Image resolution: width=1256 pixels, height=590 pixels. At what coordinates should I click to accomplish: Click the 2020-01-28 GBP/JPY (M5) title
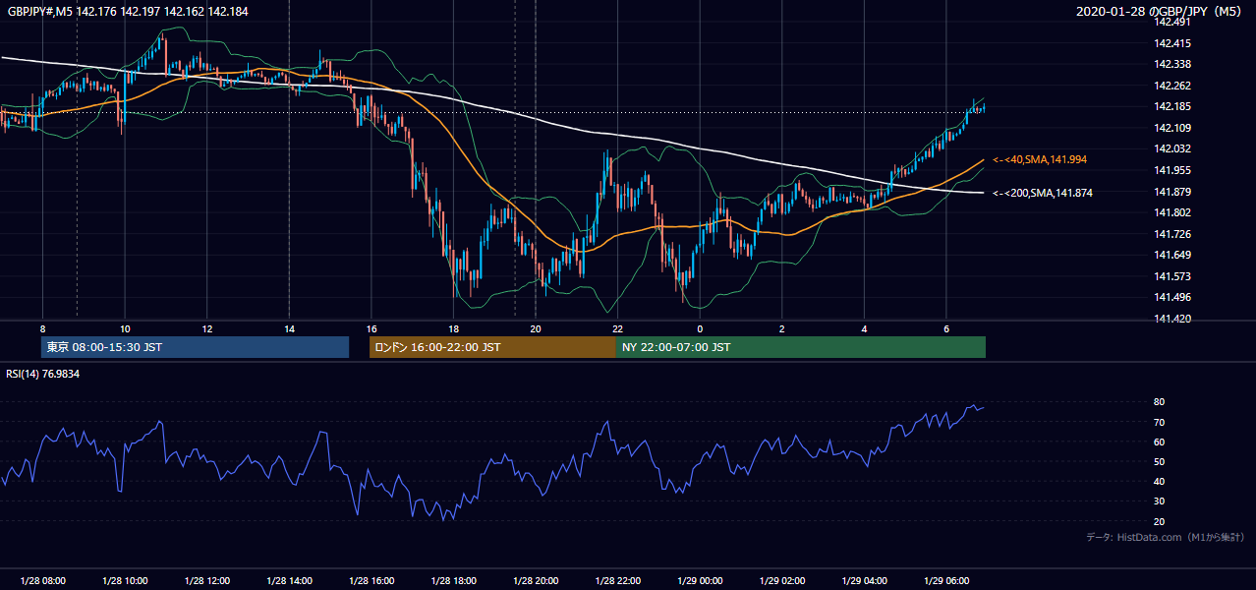(x=1161, y=11)
